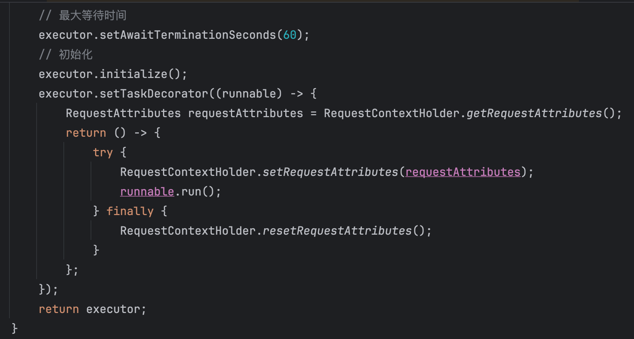634x339 pixels.
Task: Click the final closing brace of the method
Action: pyautogui.click(x=14, y=328)
